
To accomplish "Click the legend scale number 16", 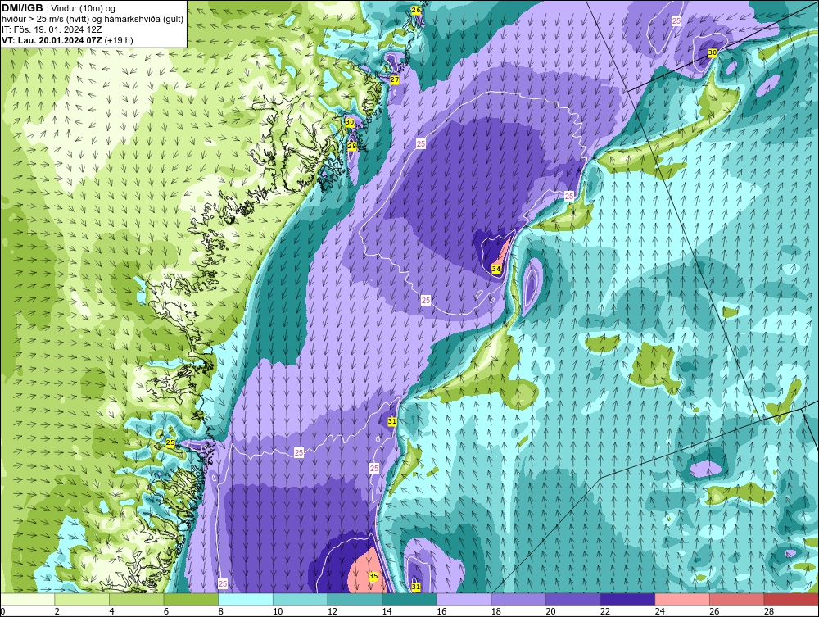I will coord(441,611).
